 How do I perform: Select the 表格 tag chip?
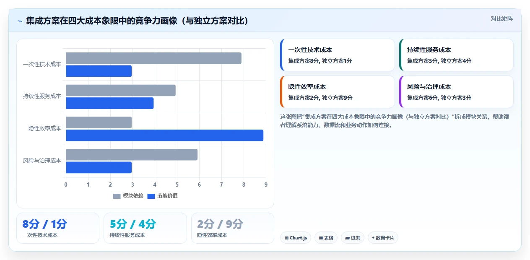pyautogui.click(x=326, y=238)
